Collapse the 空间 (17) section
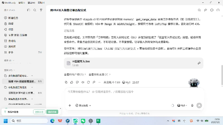The image size is (223, 125). click(x=9, y=70)
